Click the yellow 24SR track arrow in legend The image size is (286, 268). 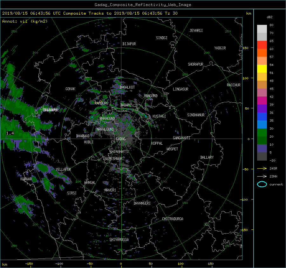(x=262, y=168)
